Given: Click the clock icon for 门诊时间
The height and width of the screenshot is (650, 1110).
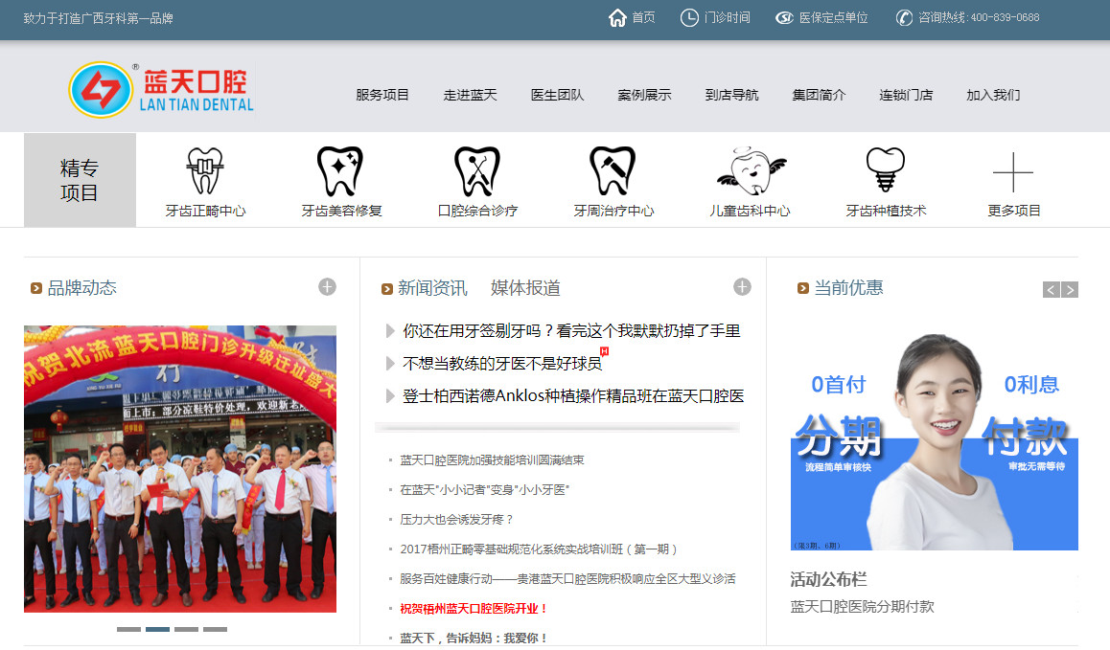Looking at the screenshot, I should 689,17.
